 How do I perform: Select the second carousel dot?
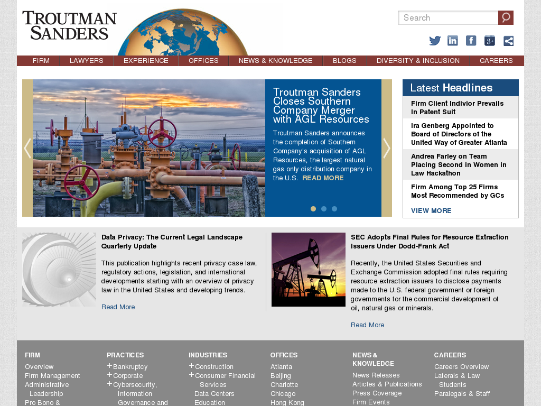click(x=324, y=209)
